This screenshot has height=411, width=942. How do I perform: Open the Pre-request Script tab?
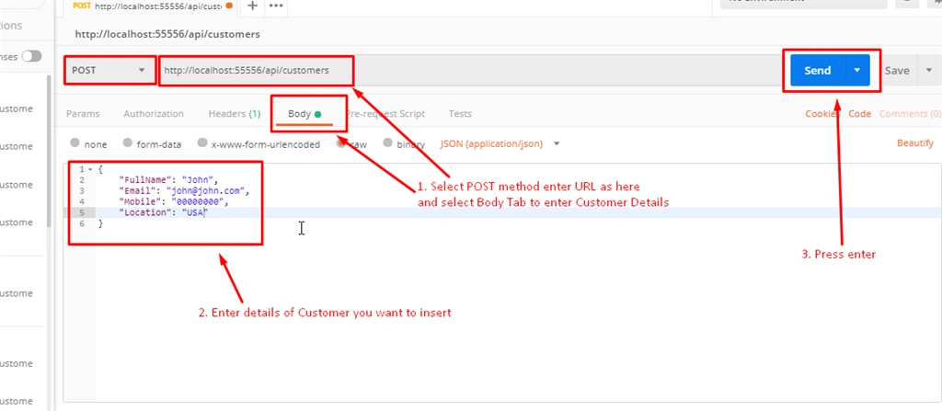click(385, 114)
